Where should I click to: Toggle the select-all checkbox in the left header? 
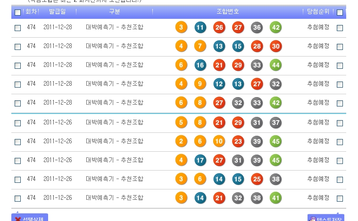click(17, 12)
